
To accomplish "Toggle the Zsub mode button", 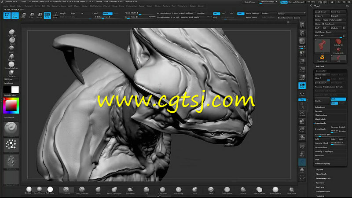I will pos(107,14).
